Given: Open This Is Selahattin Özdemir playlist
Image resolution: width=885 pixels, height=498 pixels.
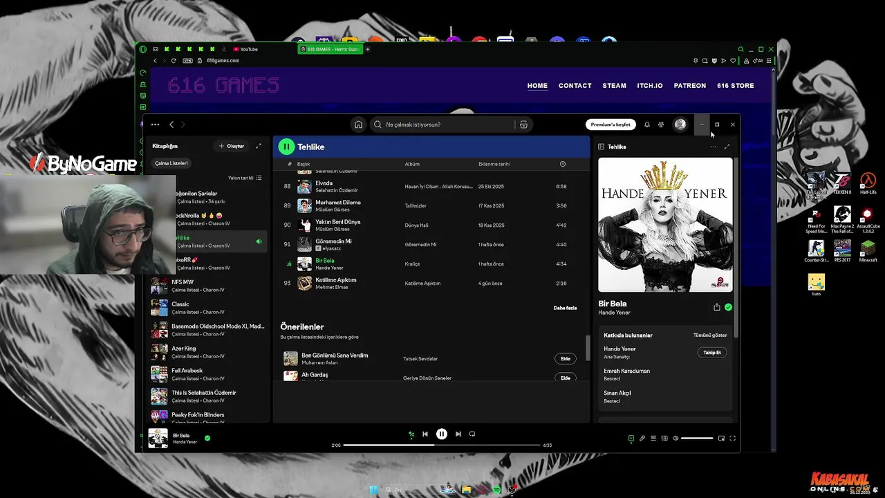Looking at the screenshot, I should (x=208, y=396).
